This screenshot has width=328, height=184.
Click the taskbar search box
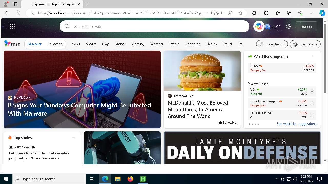click(49, 179)
